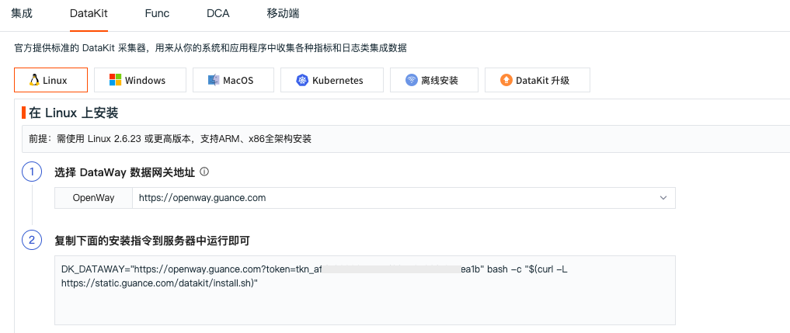
Task: Switch to the 集成 tab
Action: click(x=22, y=13)
